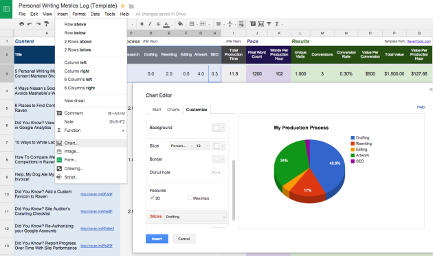Select 'Chart...' in Insert menu

click(x=91, y=143)
